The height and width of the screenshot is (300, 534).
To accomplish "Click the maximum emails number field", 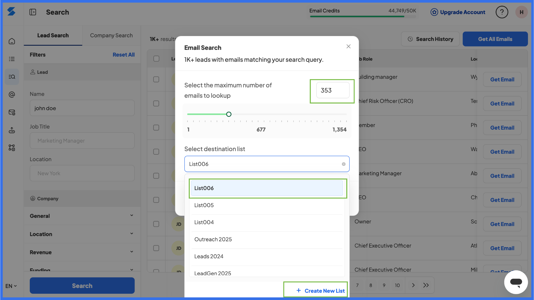I will (x=333, y=90).
